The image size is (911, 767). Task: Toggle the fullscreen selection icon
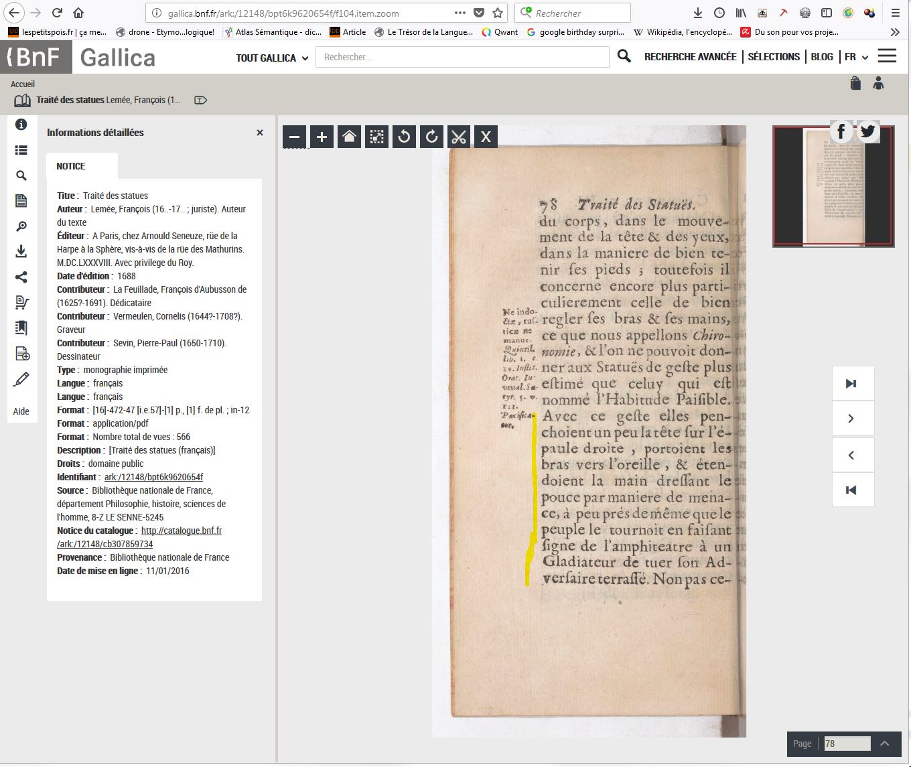point(376,137)
